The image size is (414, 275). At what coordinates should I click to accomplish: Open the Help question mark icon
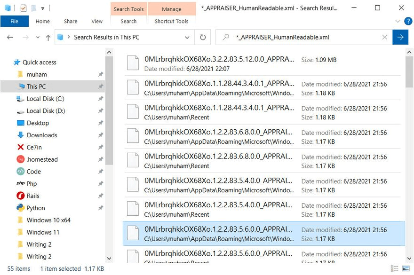coord(408,21)
